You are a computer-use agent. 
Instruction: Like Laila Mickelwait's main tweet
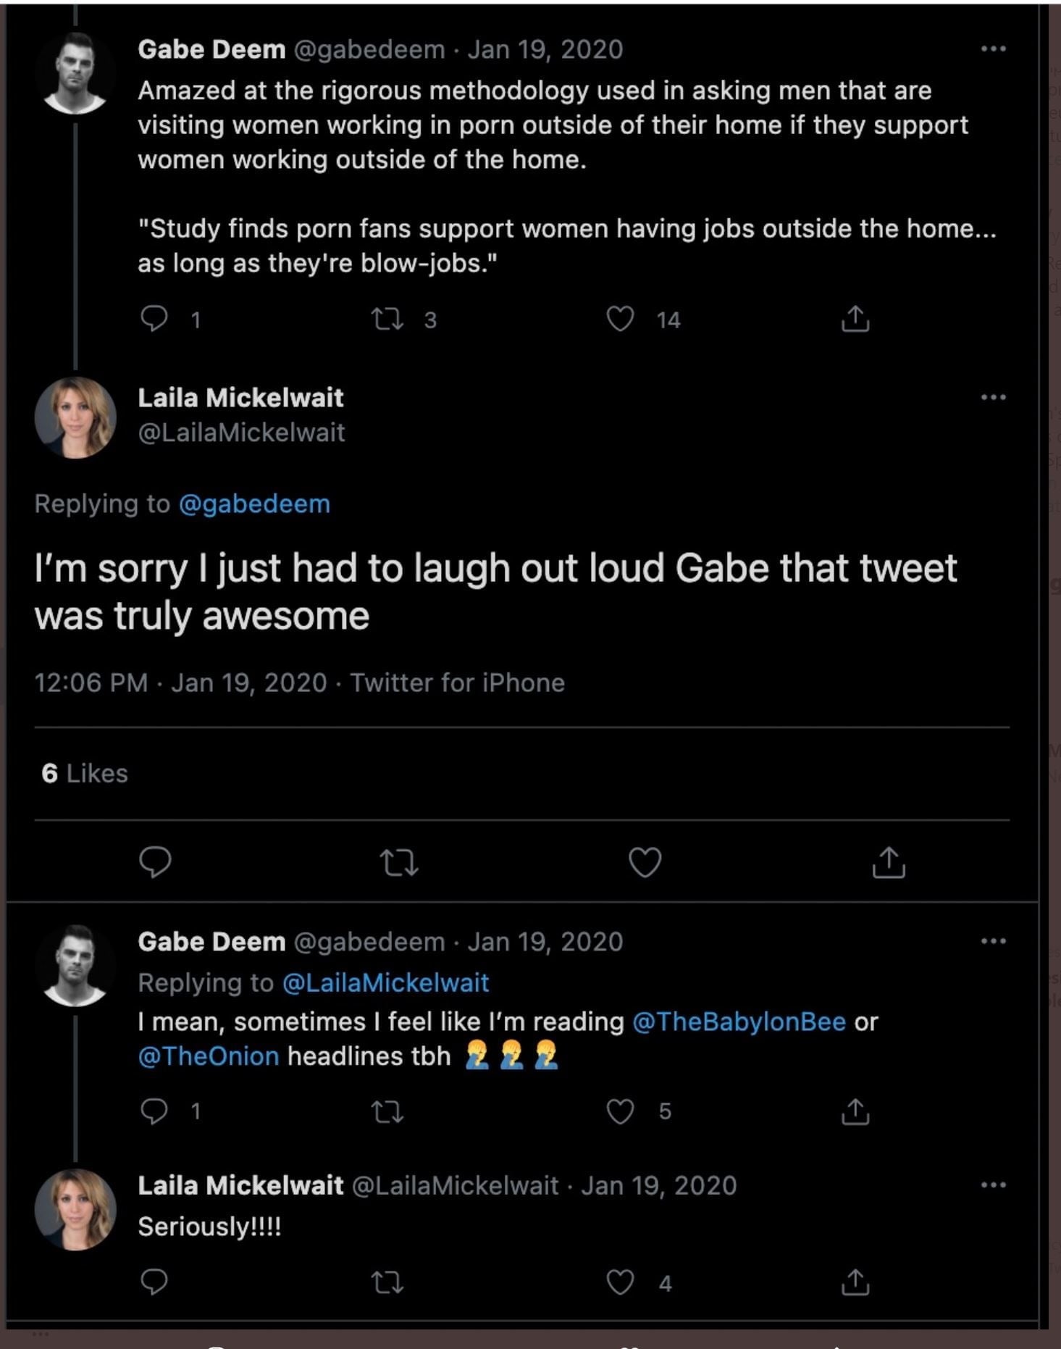tap(645, 862)
